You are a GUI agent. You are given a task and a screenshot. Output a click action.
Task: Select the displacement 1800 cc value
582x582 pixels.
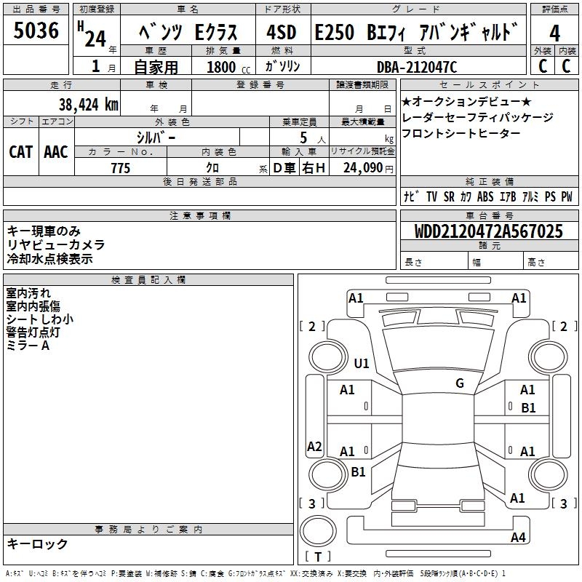(x=228, y=67)
